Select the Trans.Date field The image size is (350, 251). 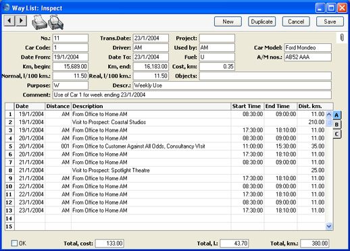tap(151, 38)
